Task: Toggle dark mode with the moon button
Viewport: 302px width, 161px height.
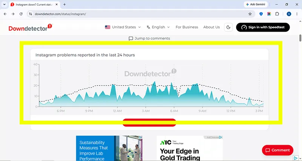Action: coord(228,27)
